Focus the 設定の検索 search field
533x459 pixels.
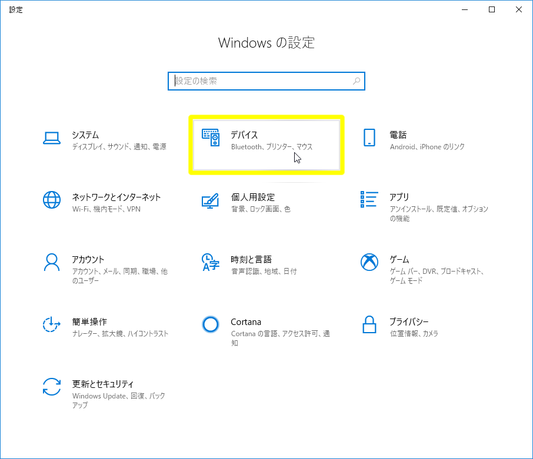coord(266,81)
